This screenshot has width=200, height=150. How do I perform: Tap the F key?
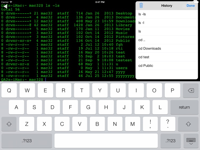70,107
